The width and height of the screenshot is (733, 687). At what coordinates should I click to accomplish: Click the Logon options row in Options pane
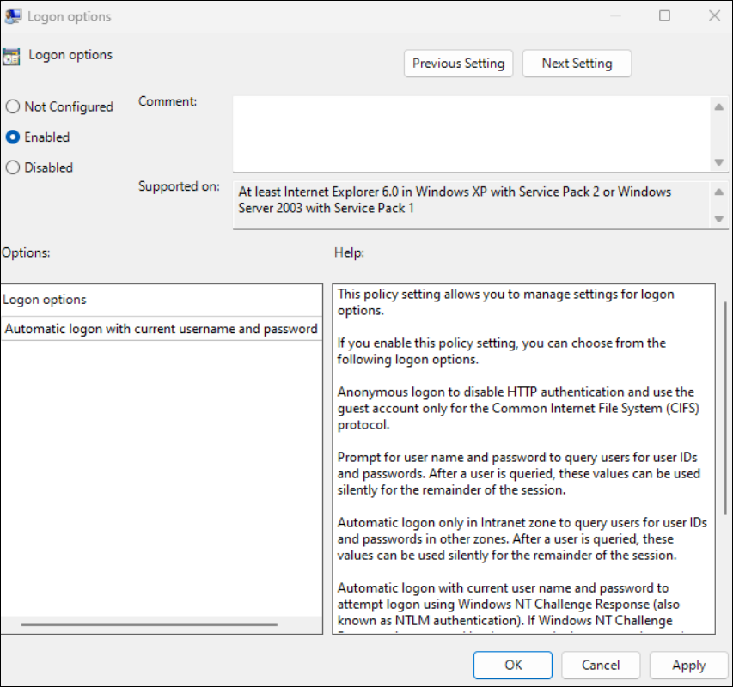point(162,300)
